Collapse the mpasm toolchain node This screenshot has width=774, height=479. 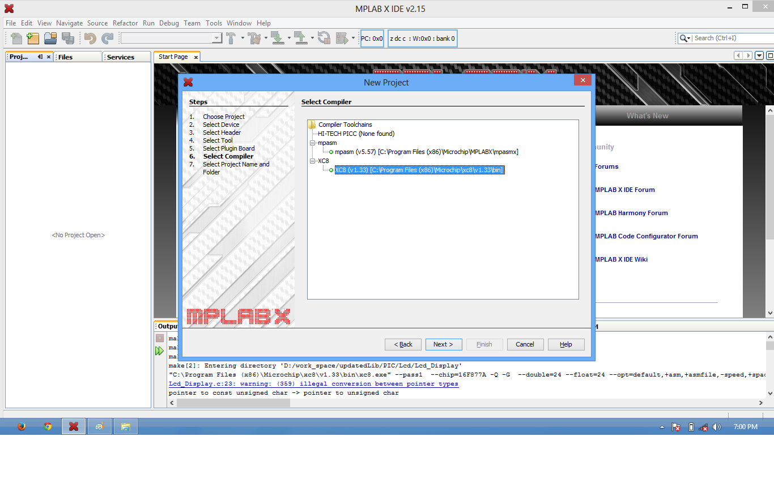[312, 143]
